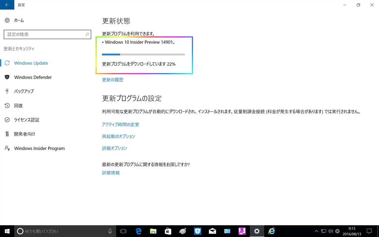Select Windows Update in the sidebar

(x=31, y=63)
